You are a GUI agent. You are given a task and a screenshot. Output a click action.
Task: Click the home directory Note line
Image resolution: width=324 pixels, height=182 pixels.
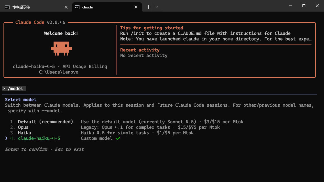(216, 39)
